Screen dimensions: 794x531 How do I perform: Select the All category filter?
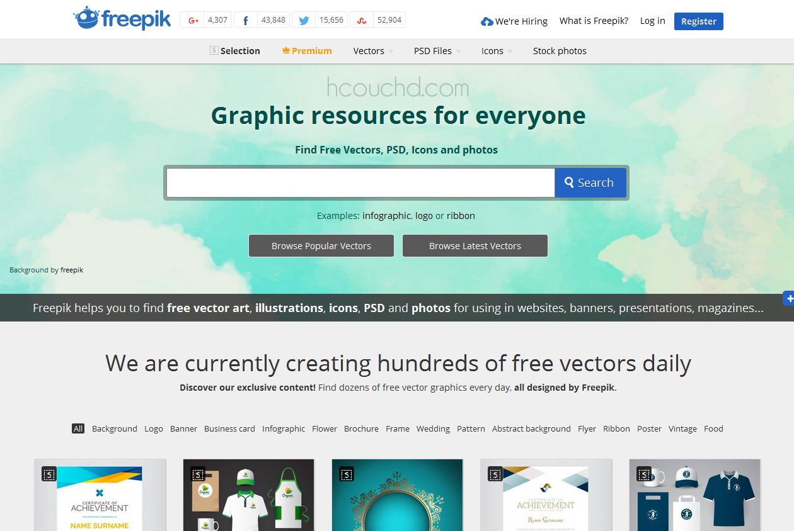pos(78,428)
